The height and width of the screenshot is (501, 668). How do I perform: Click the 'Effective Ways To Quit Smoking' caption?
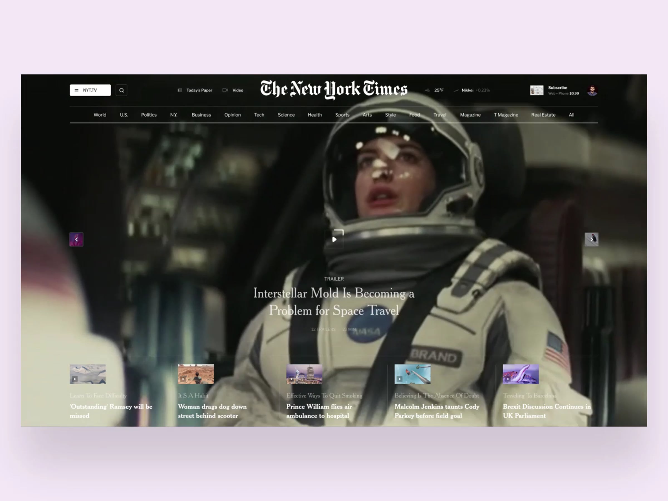(x=324, y=396)
